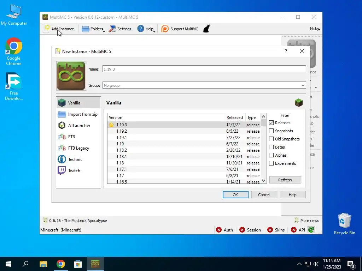Click the green status refresh icon

(311, 230)
